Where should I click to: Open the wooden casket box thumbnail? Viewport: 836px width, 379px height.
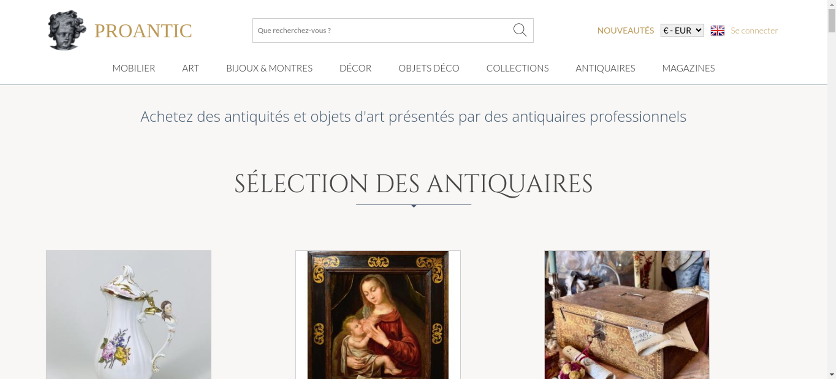coord(627,315)
